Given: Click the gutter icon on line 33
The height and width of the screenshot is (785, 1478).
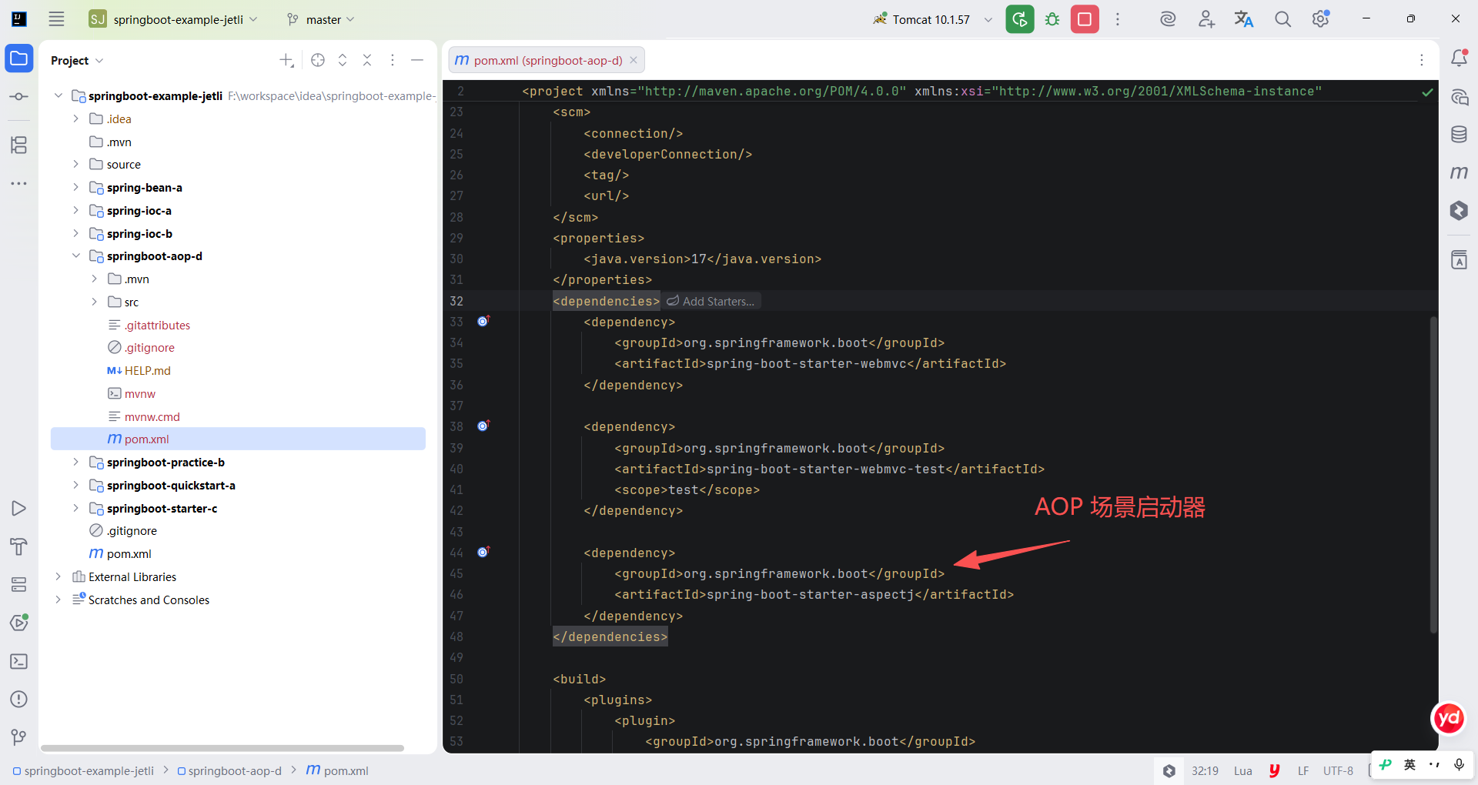Looking at the screenshot, I should click(x=483, y=321).
